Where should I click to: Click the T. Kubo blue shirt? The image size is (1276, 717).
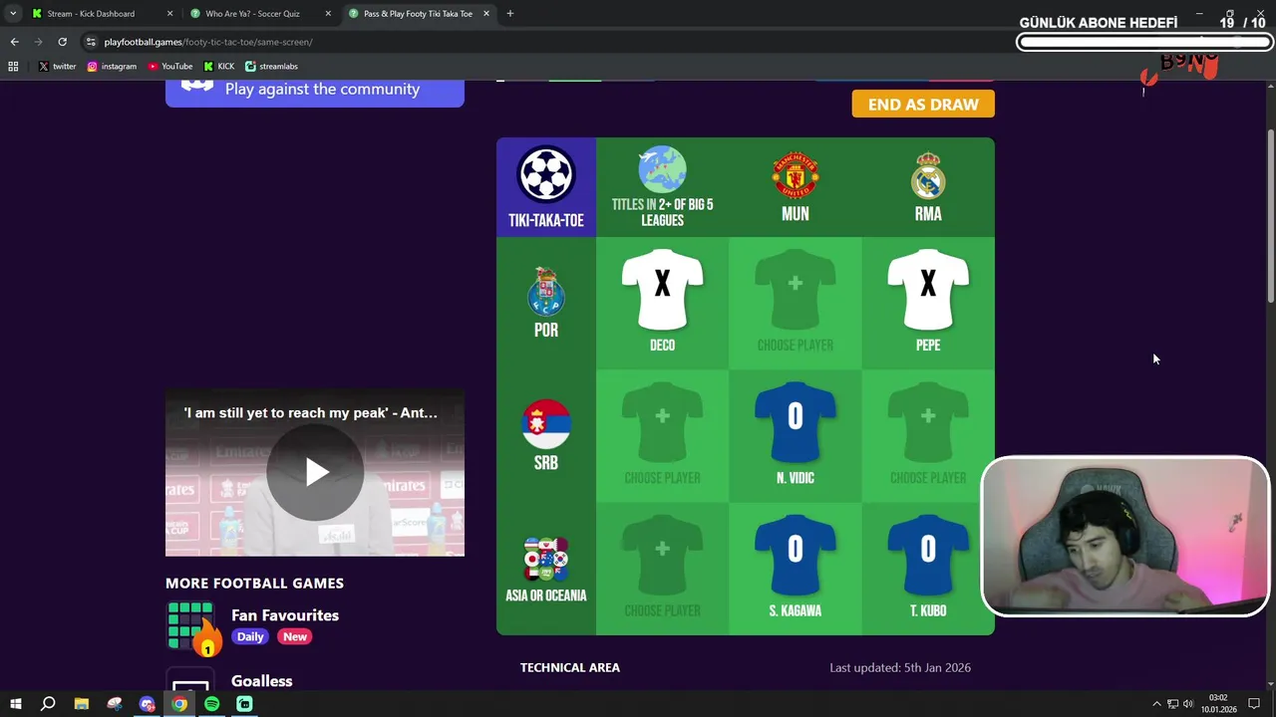(x=928, y=555)
